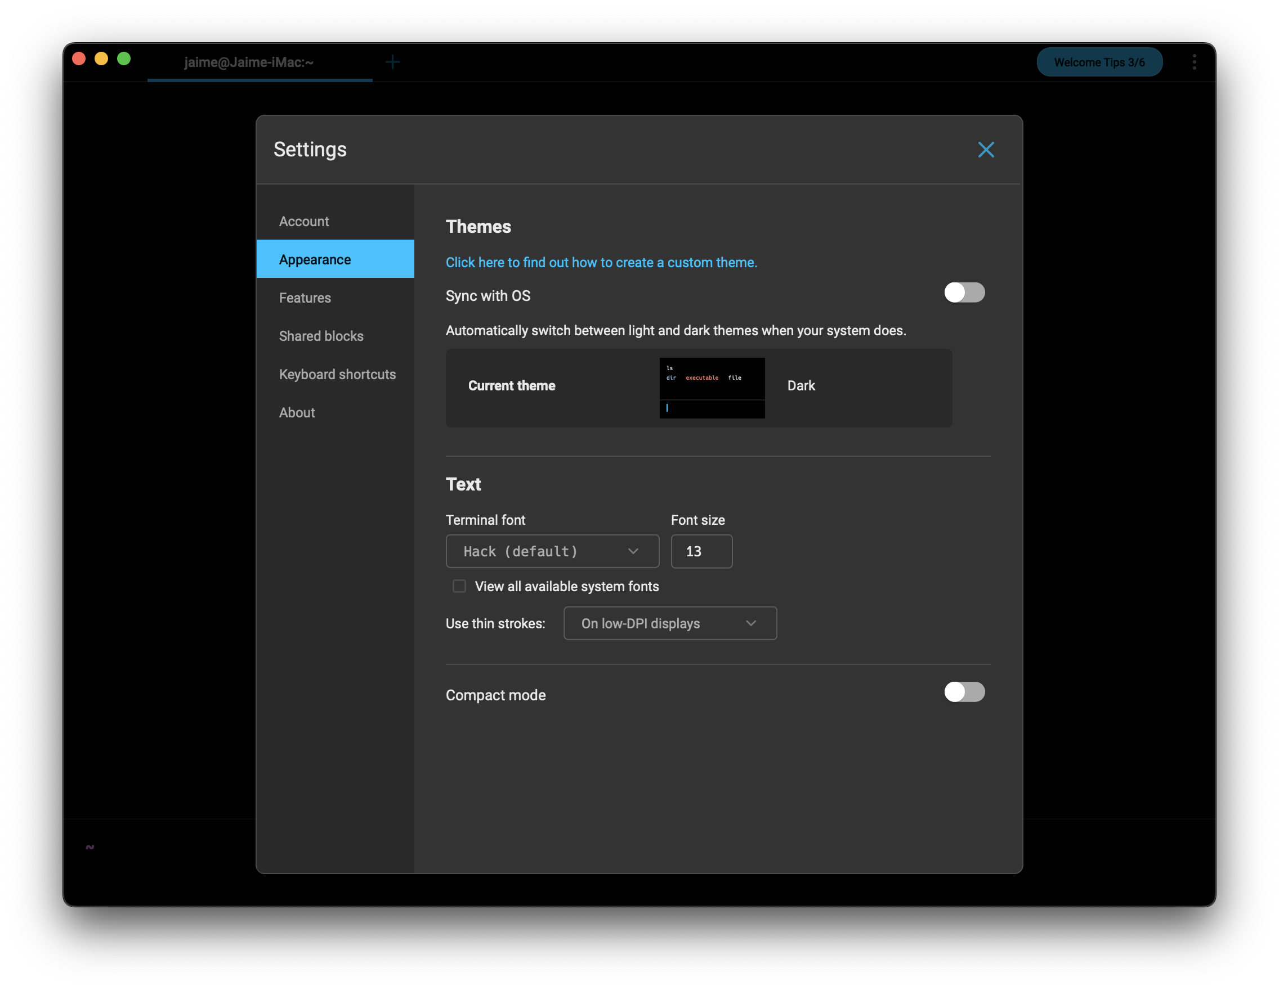Switch to Features settings section
The width and height of the screenshot is (1279, 990).
pos(305,298)
